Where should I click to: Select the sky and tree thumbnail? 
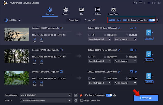17,34
